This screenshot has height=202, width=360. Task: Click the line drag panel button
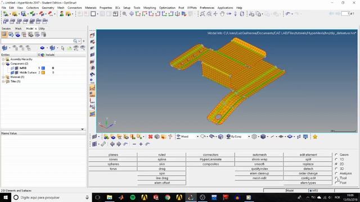162,178
